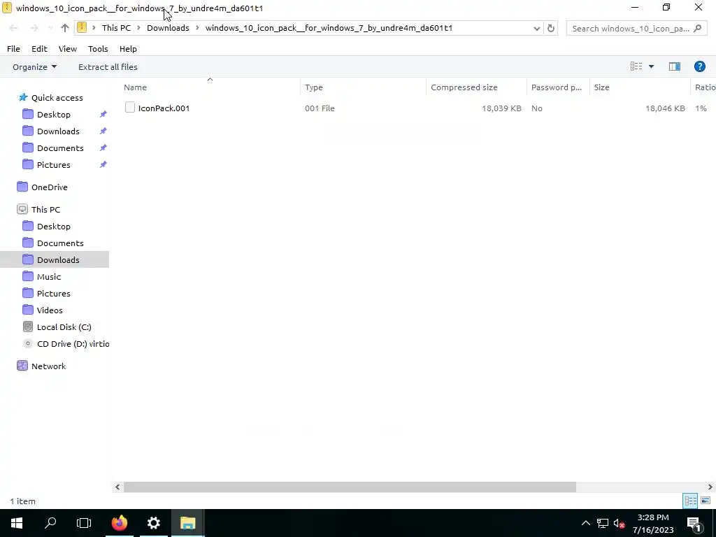
Task: Open the Windows Start menu
Action: coord(17,523)
